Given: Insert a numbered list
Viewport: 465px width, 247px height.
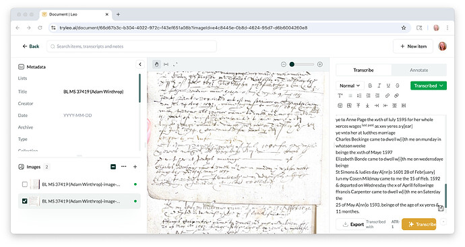Looking at the screenshot, I should 359,96.
